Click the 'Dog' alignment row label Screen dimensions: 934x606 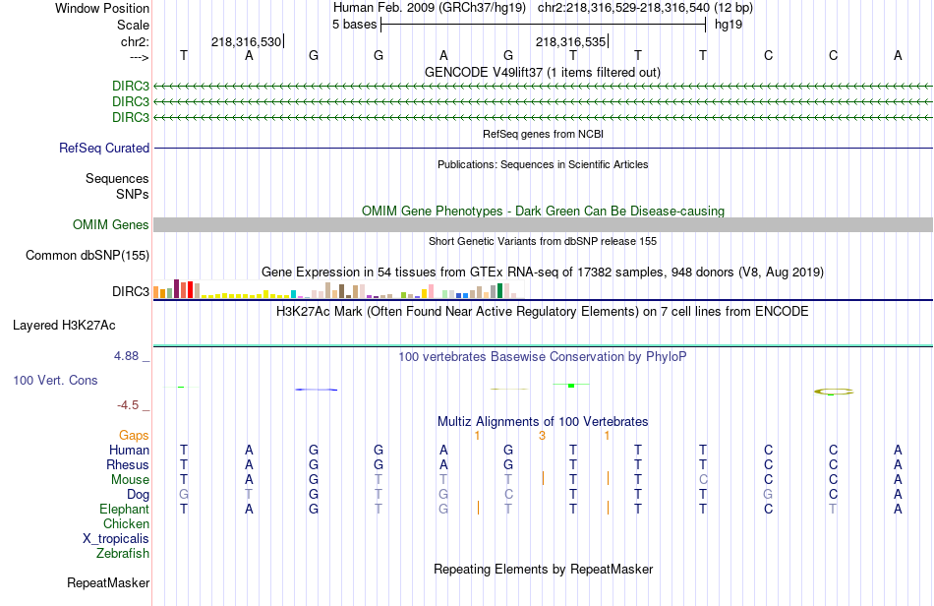[x=139, y=495]
